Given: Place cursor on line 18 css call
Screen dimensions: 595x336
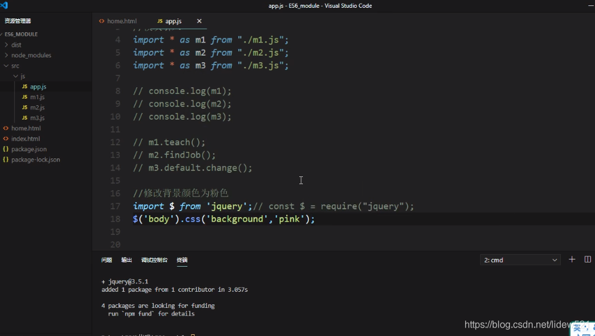Looking at the screenshot, I should point(224,219).
